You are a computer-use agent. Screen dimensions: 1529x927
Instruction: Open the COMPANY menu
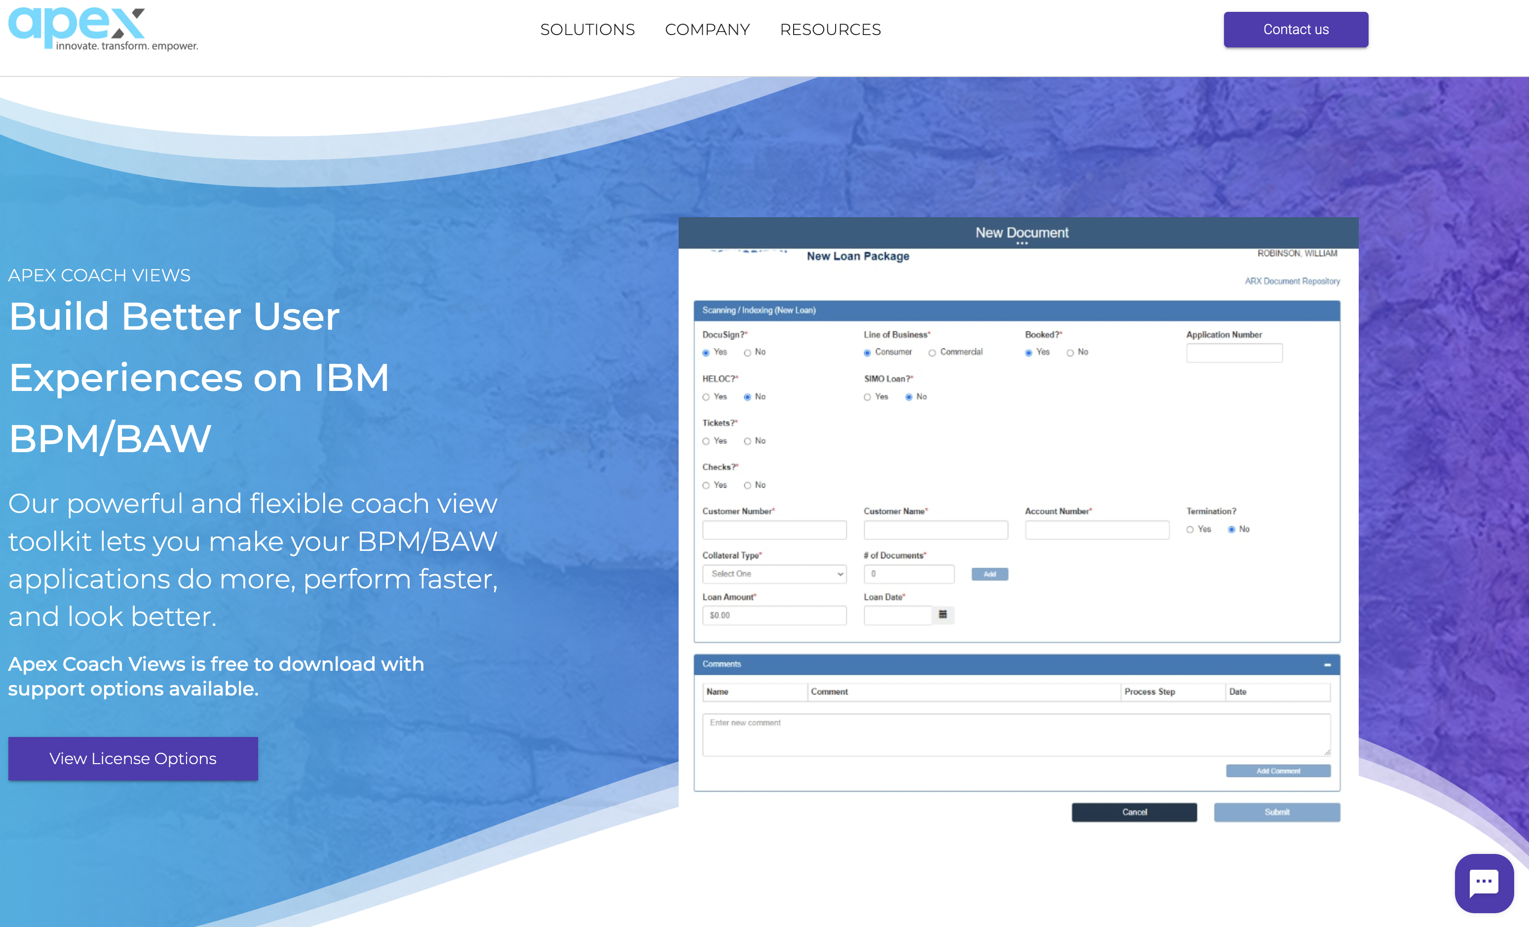(x=707, y=29)
